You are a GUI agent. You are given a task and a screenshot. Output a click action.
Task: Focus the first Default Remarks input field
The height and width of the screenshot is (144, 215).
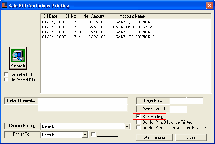pos(83,101)
